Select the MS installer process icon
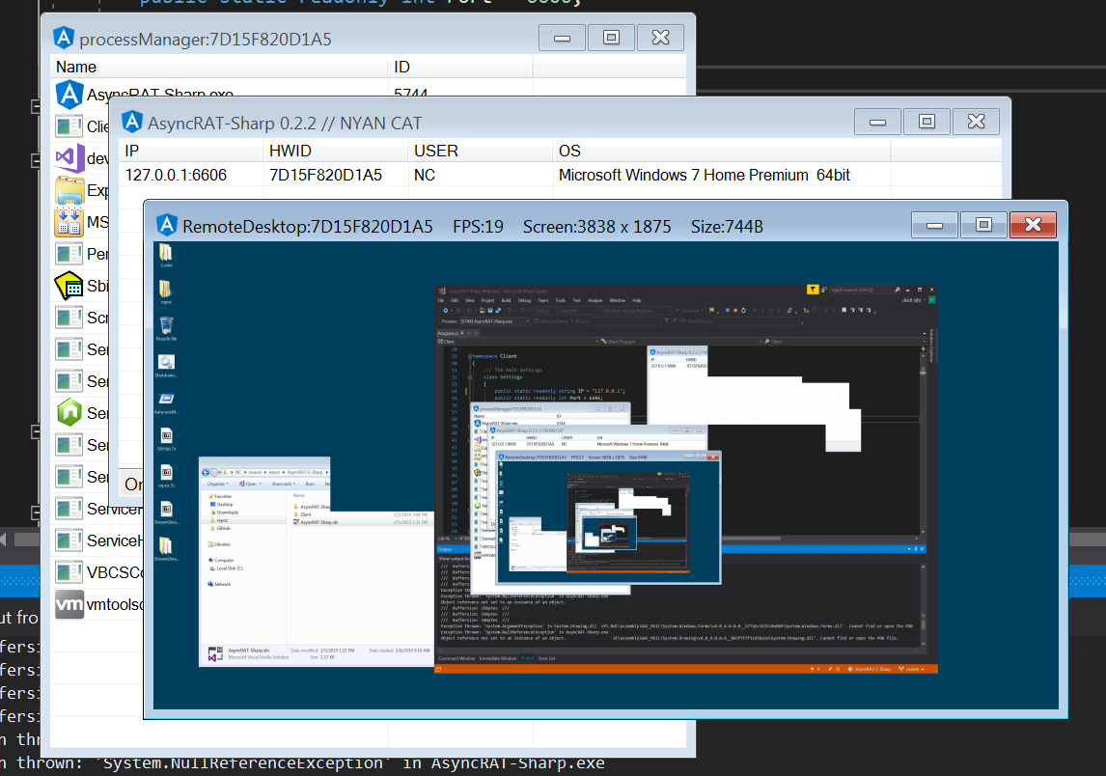Viewport: 1106px width, 776px height. pyautogui.click(x=69, y=222)
